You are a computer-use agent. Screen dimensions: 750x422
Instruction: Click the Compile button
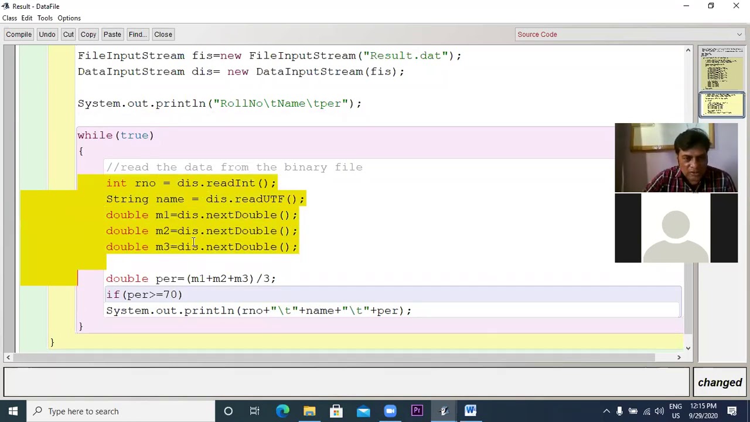(x=19, y=35)
